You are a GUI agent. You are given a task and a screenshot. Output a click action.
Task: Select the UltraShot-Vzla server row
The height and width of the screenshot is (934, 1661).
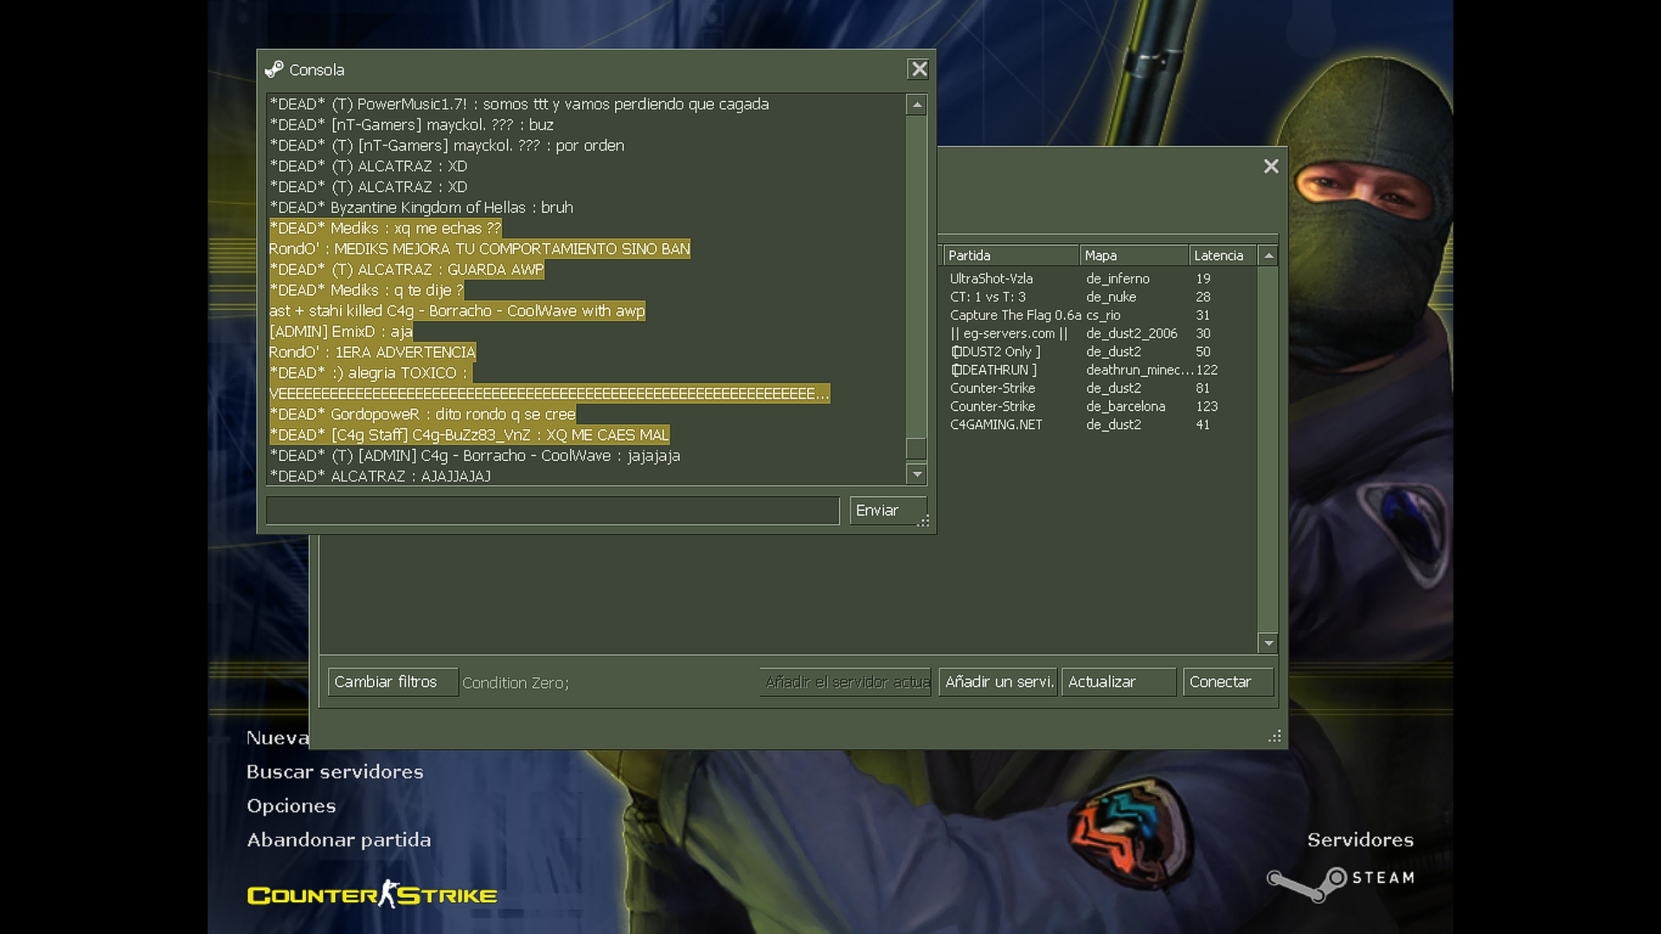(x=1099, y=278)
